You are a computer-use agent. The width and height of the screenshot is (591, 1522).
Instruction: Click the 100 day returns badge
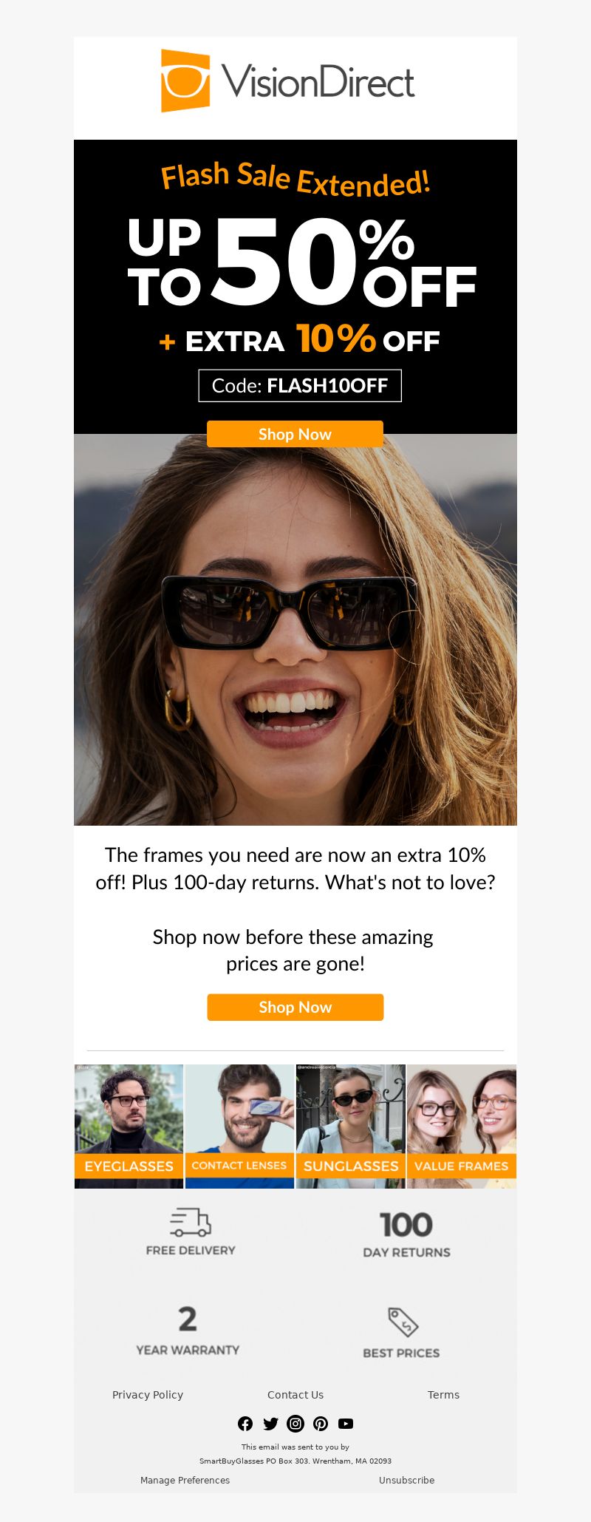(x=406, y=1234)
